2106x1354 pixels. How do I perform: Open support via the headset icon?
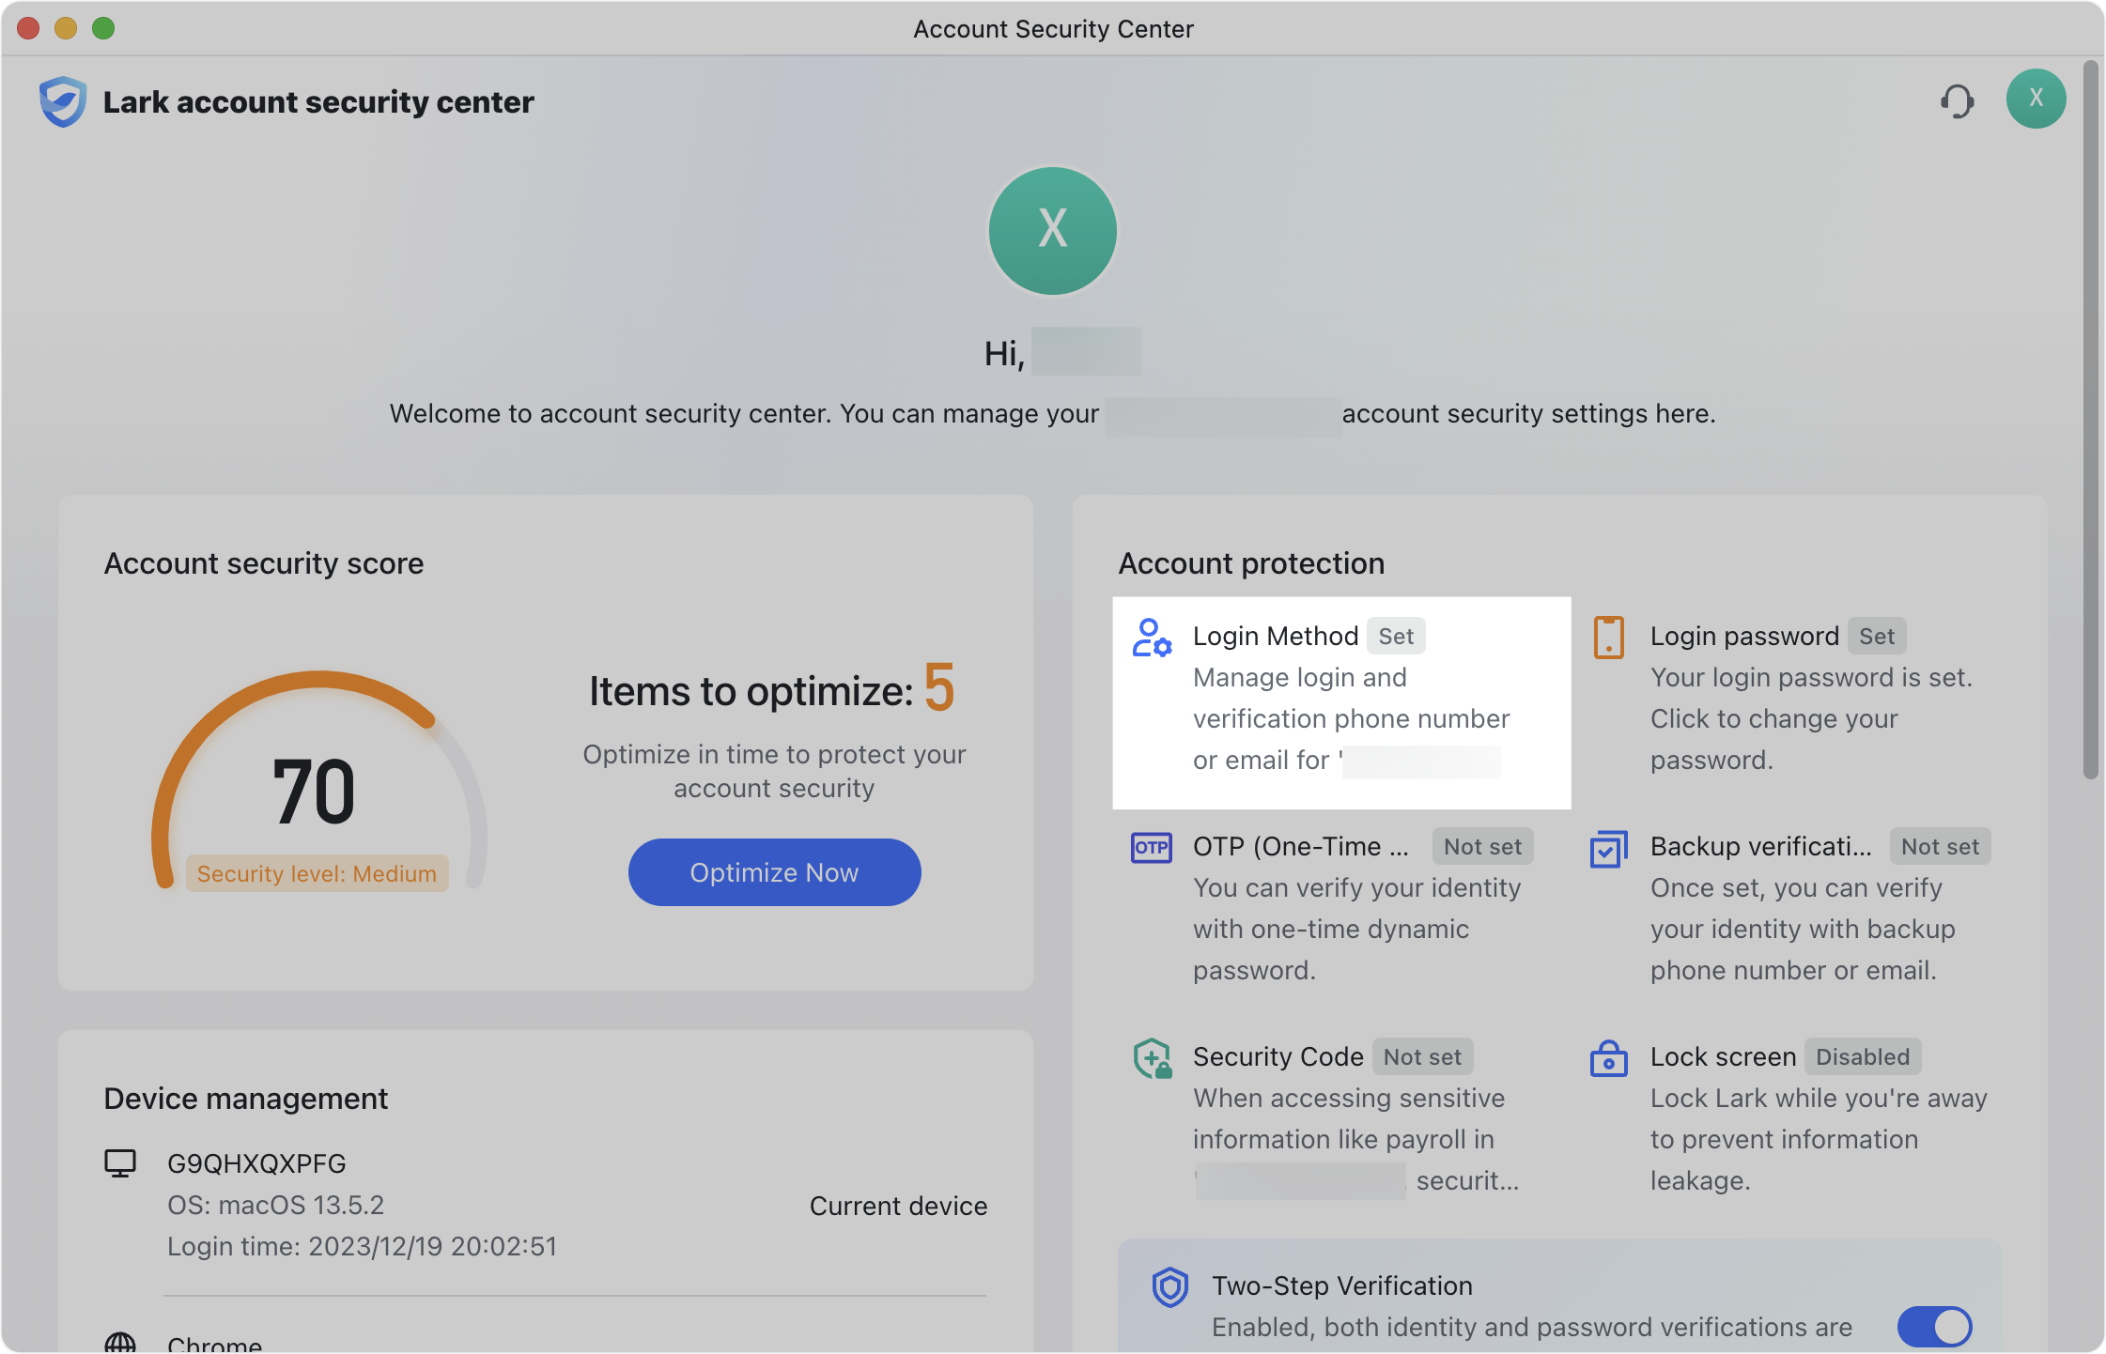point(1959,100)
